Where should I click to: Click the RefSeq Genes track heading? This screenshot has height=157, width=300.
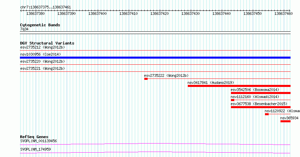coord(34,137)
